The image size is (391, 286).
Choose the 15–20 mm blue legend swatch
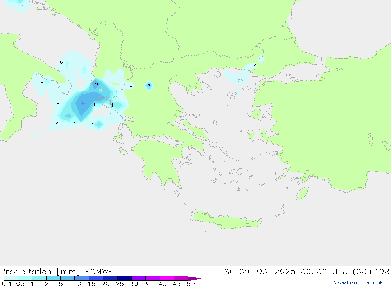[x=96, y=278]
